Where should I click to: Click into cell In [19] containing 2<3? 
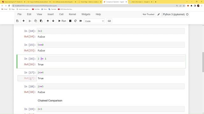click(x=111, y=109)
